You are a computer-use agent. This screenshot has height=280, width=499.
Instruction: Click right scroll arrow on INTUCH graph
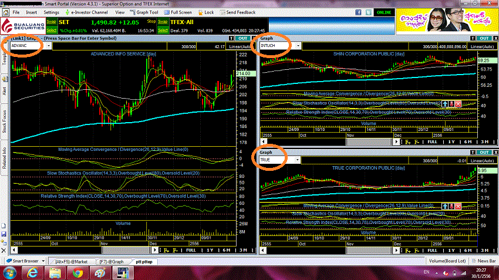tap(396, 142)
